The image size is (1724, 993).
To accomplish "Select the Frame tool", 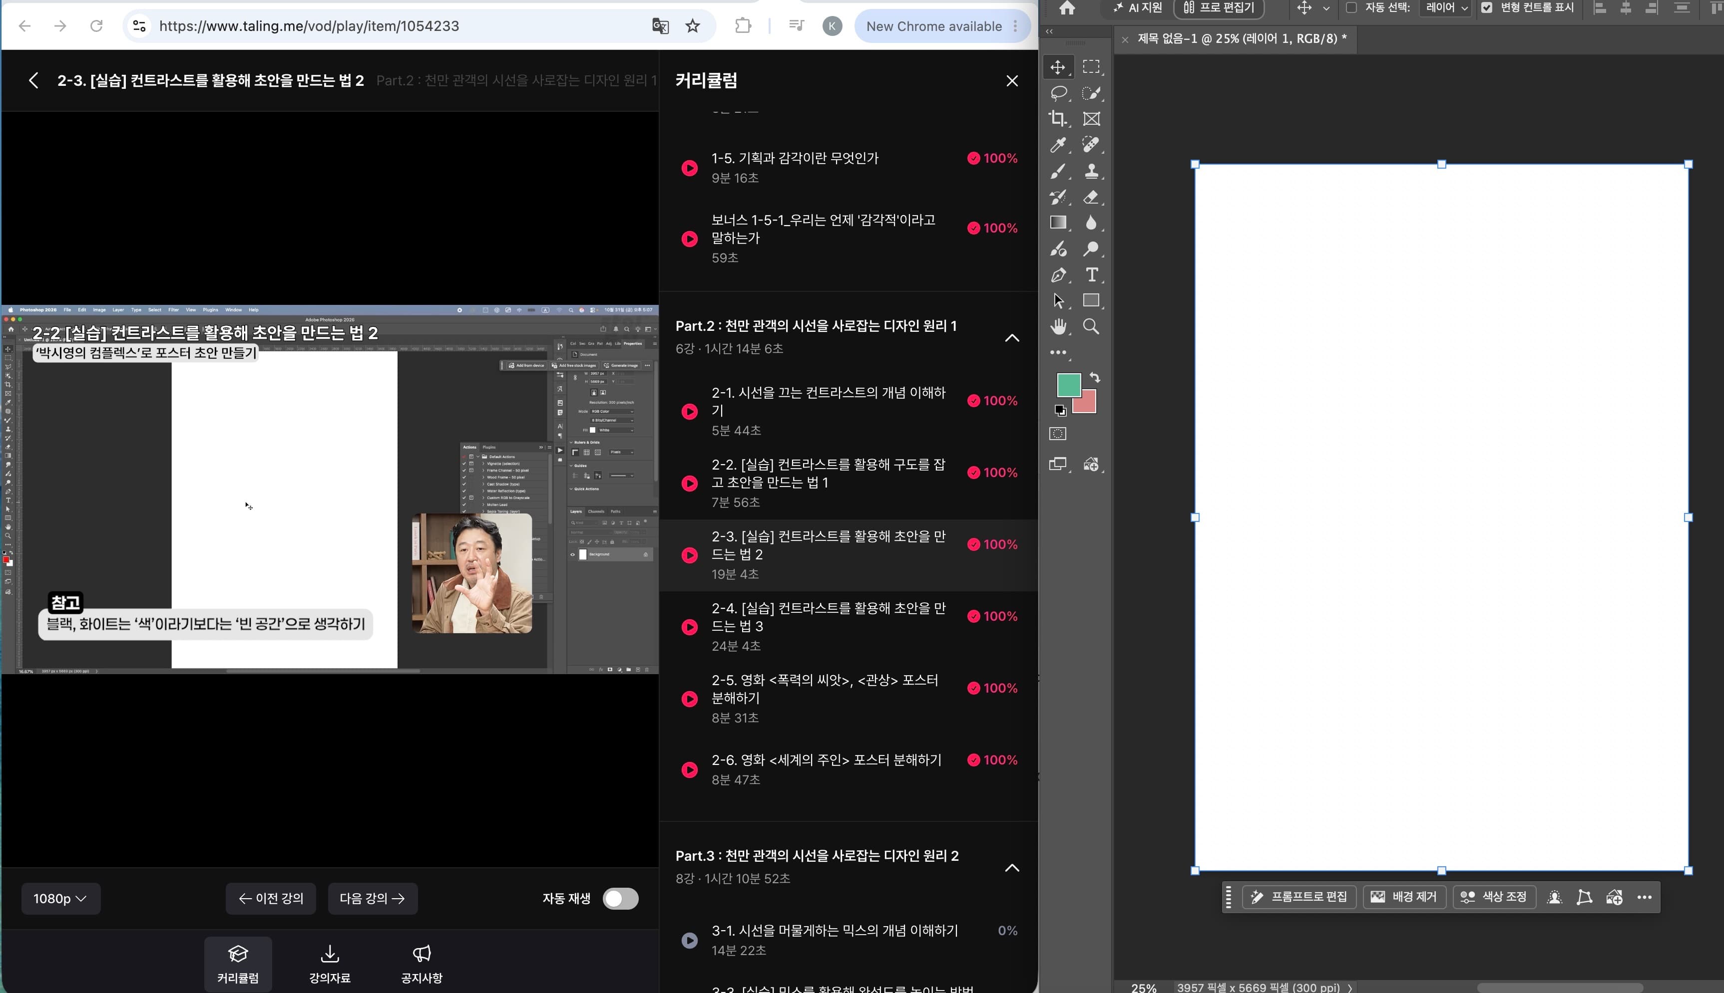I will pos(1091,119).
